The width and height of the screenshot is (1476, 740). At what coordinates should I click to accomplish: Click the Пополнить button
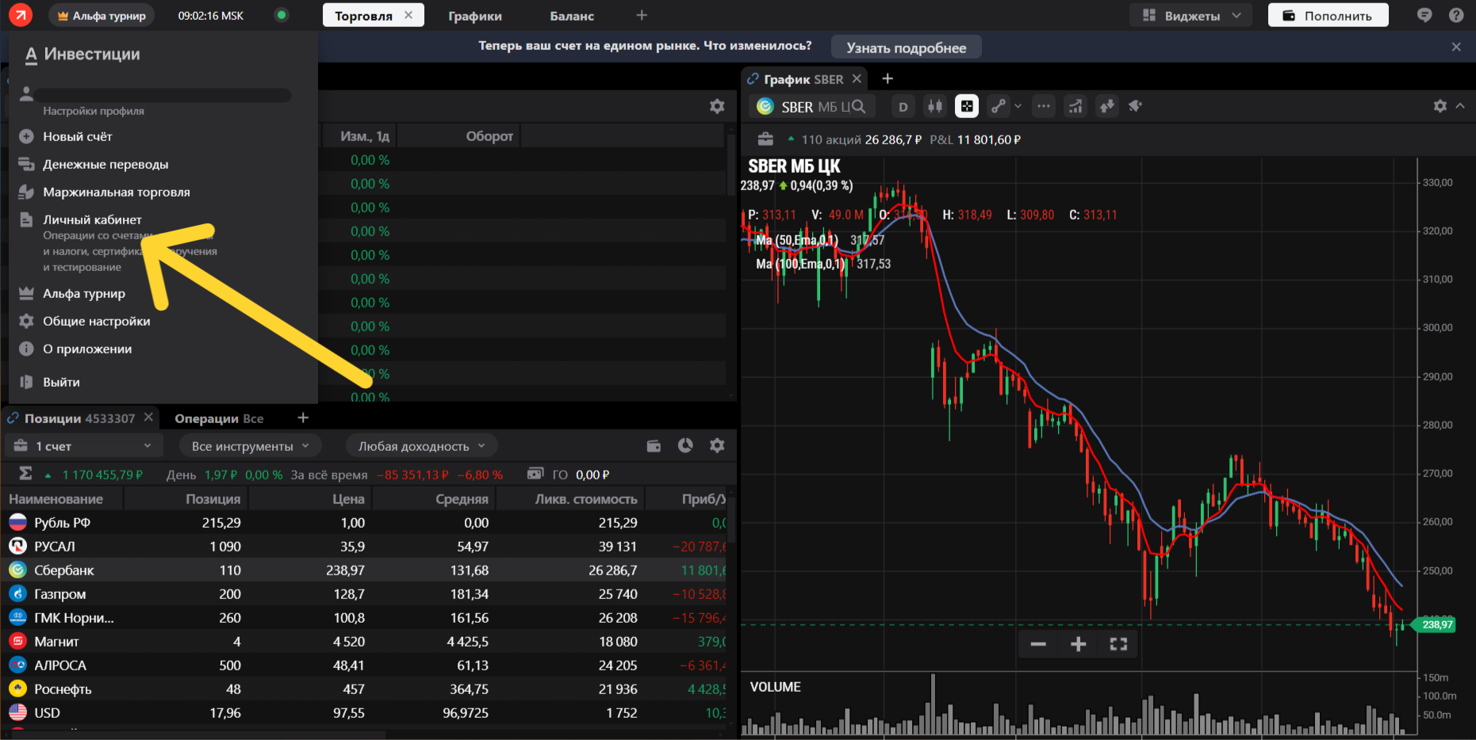click(x=1328, y=15)
